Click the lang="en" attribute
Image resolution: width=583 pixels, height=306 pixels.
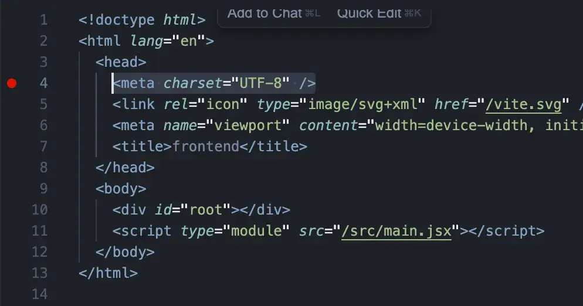168,41
